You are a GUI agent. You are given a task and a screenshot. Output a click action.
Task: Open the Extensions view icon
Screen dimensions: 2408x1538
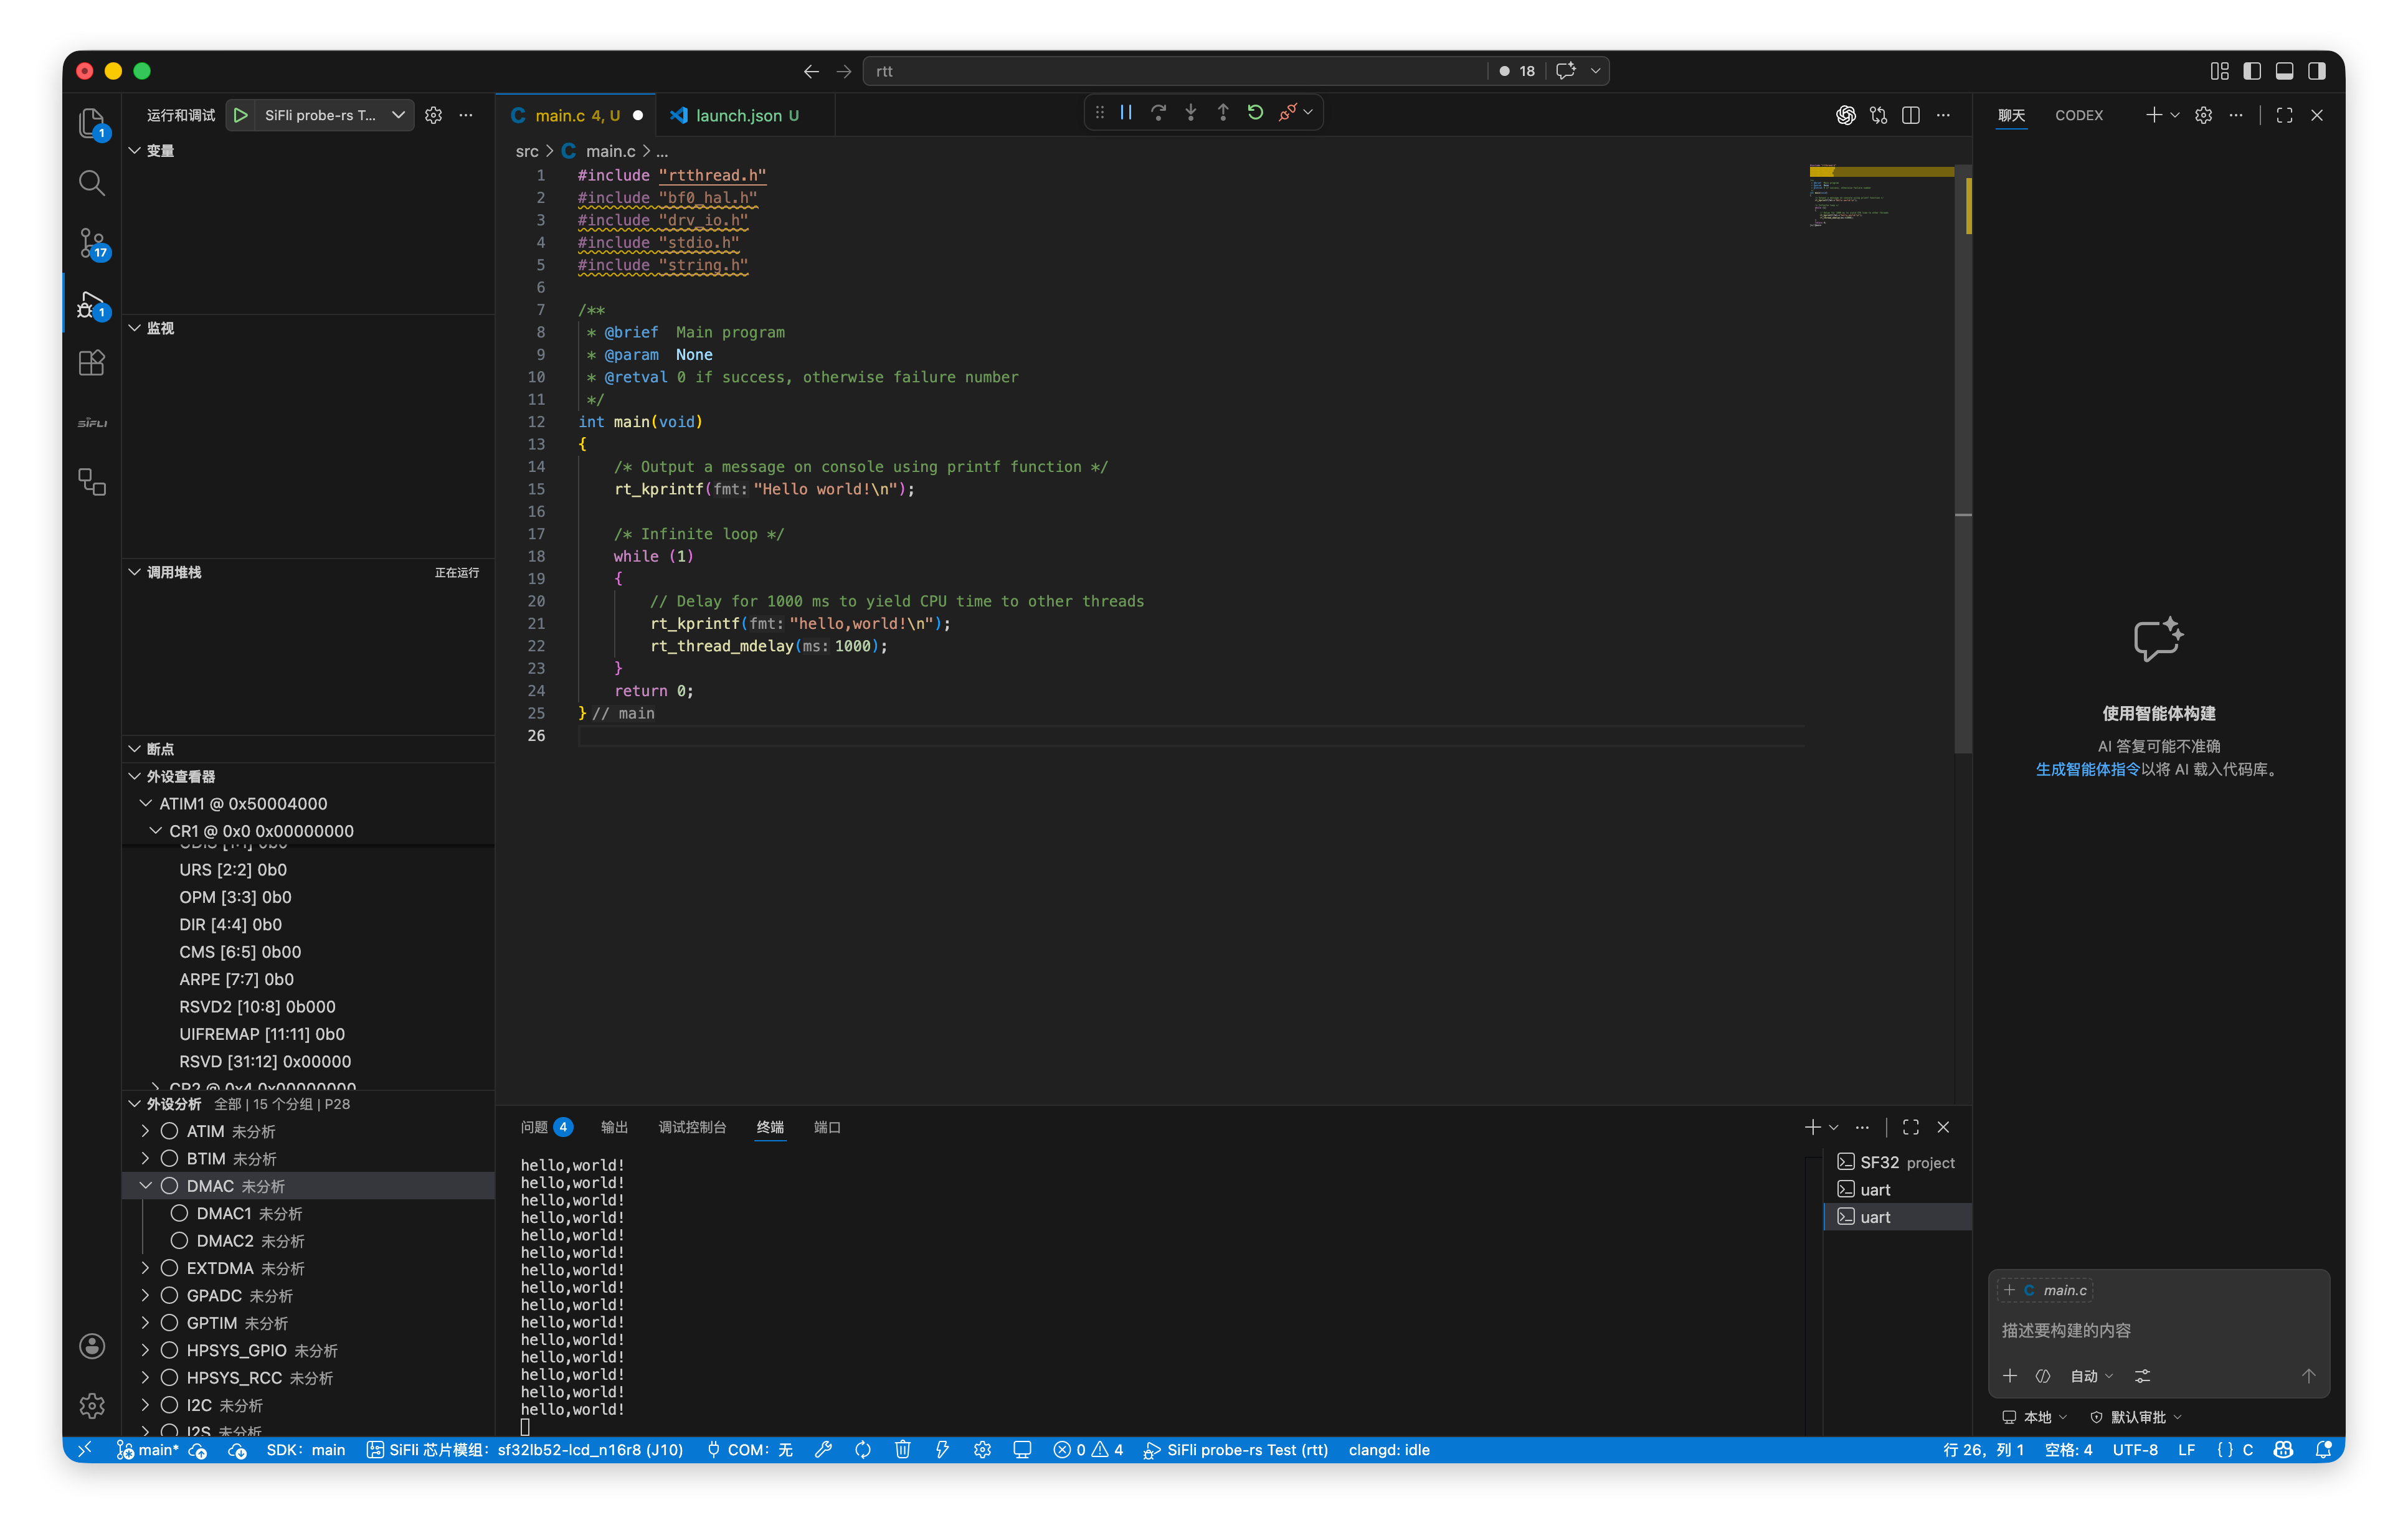pyautogui.click(x=92, y=363)
